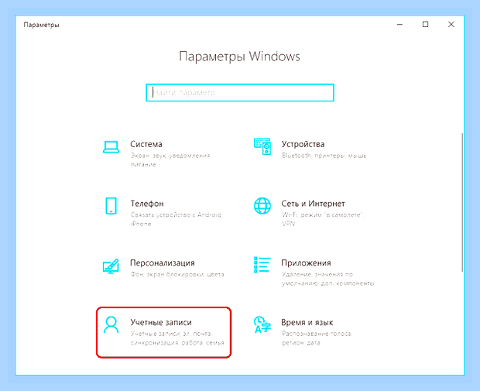
Task: Click the description 'Связать устройство с Android, iPhone'
Action: (x=177, y=219)
